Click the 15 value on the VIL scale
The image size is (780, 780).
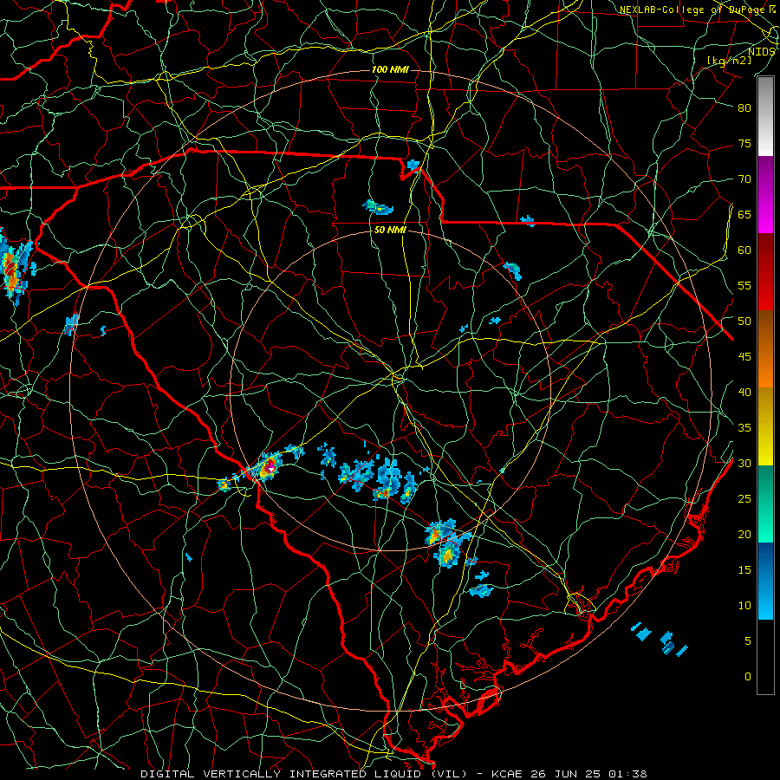(x=744, y=570)
